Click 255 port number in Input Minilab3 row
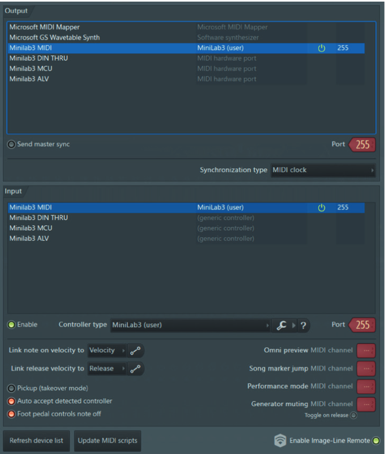Image resolution: width=385 pixels, height=454 pixels. coord(343,208)
